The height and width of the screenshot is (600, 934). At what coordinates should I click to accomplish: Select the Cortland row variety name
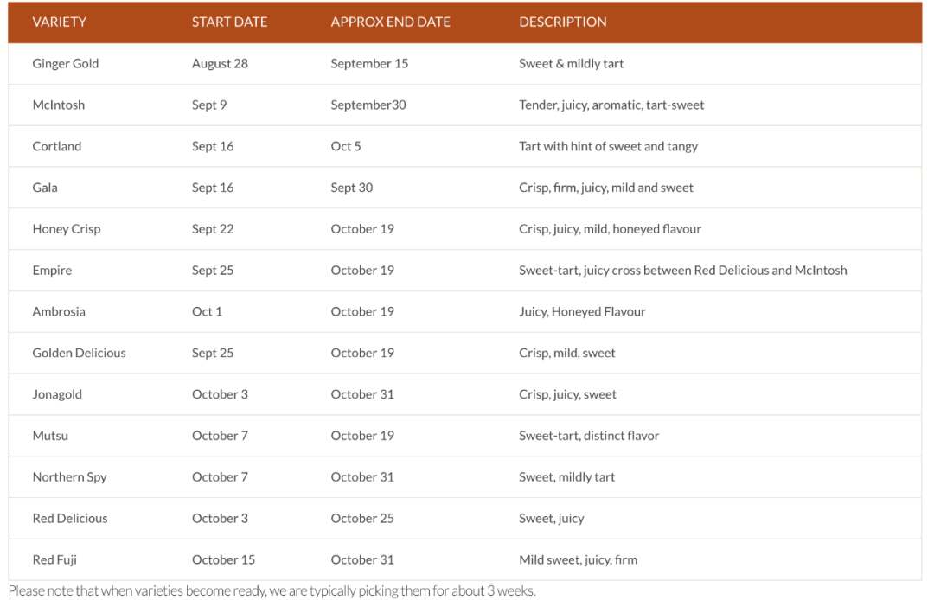coord(57,146)
